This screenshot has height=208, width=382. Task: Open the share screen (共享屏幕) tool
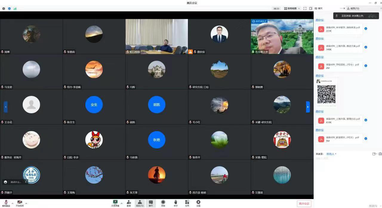pos(115,203)
